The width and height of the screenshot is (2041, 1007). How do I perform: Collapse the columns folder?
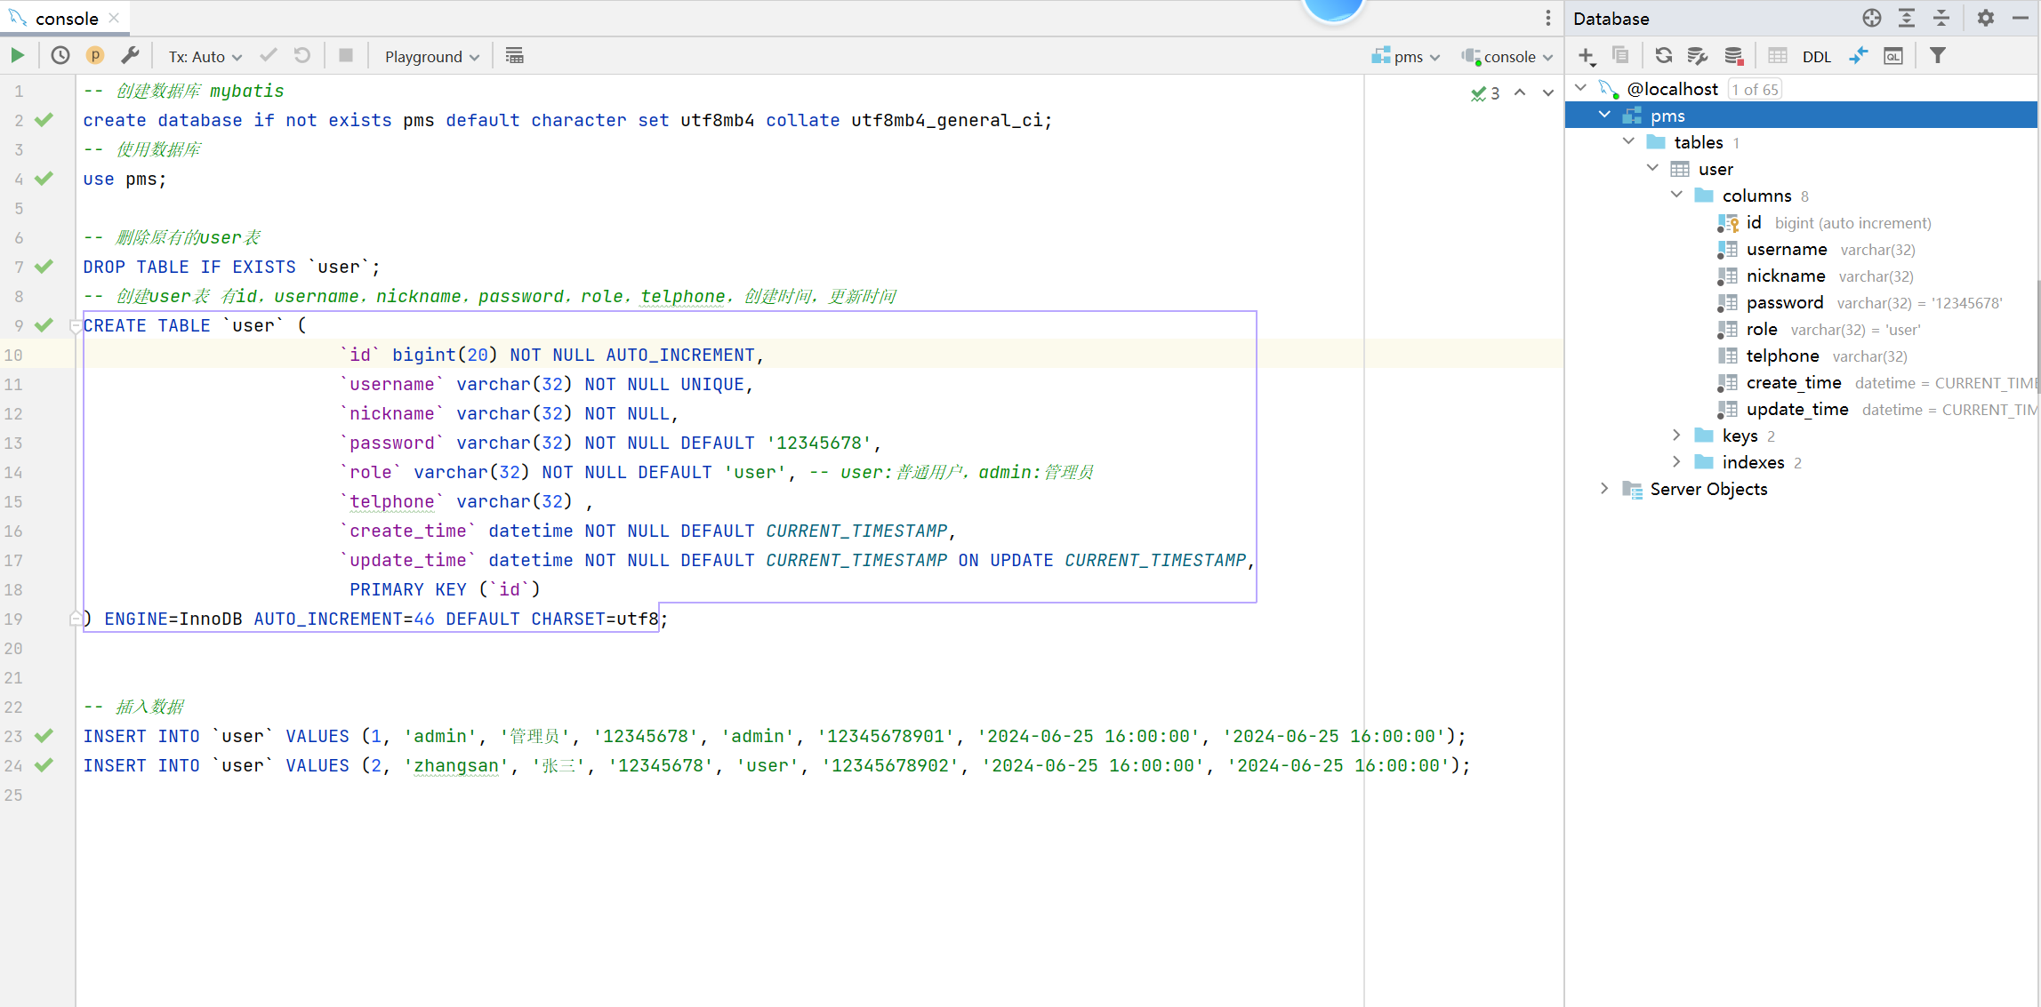pos(1676,196)
